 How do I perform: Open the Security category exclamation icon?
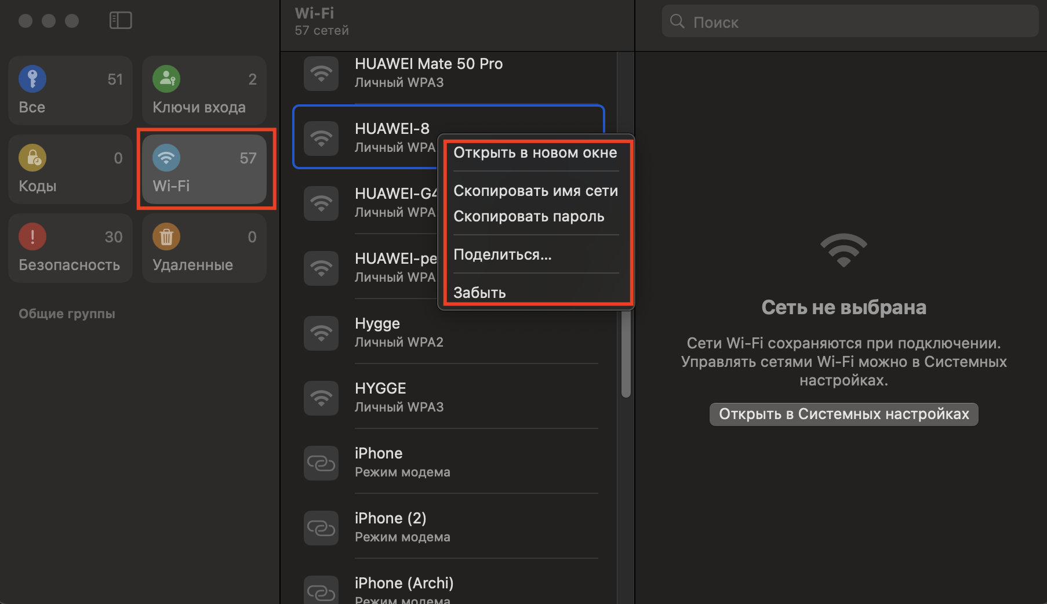(32, 236)
